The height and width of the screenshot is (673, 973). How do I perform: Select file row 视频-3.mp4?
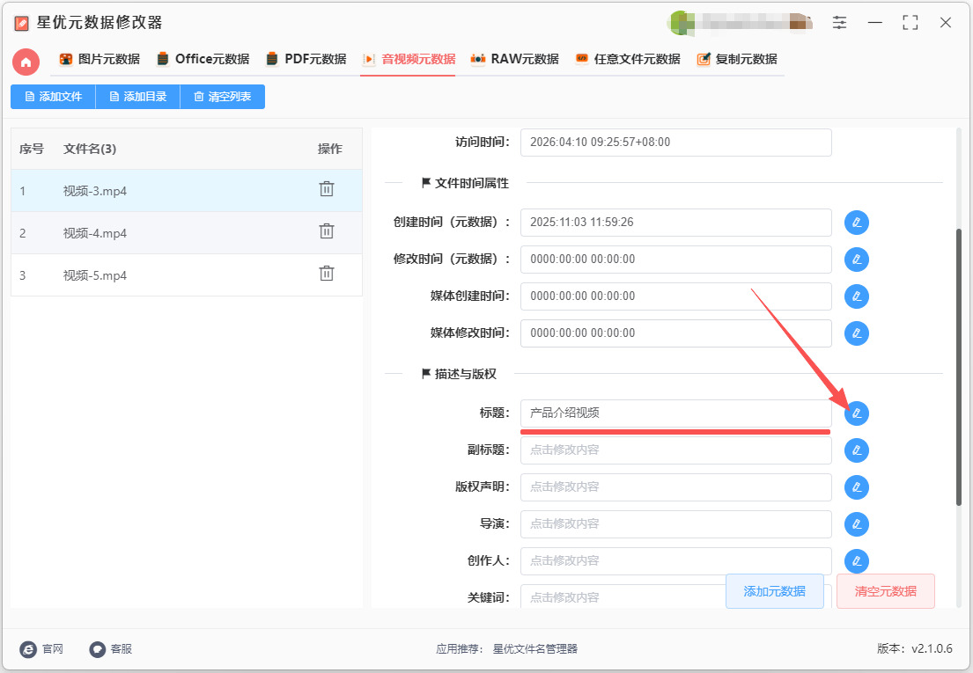click(187, 191)
